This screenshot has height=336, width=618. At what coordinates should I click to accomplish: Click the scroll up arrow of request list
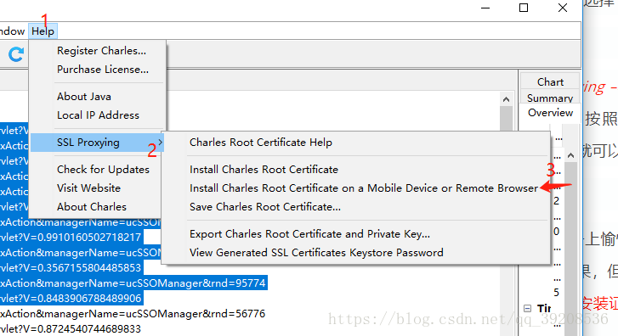click(506, 99)
